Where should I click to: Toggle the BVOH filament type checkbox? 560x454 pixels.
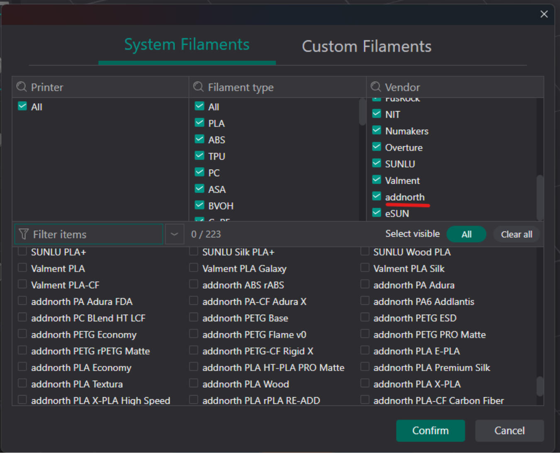pyautogui.click(x=200, y=205)
